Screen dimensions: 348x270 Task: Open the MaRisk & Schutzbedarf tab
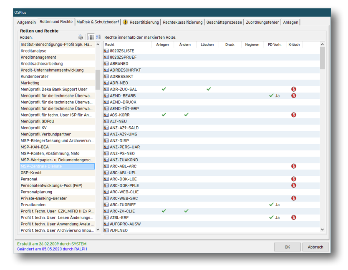(x=98, y=22)
